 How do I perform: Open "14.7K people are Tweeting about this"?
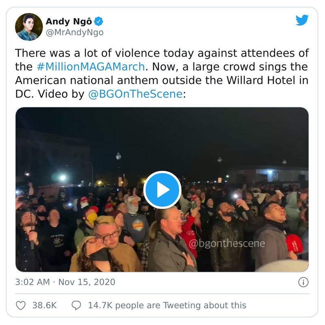coord(167,305)
